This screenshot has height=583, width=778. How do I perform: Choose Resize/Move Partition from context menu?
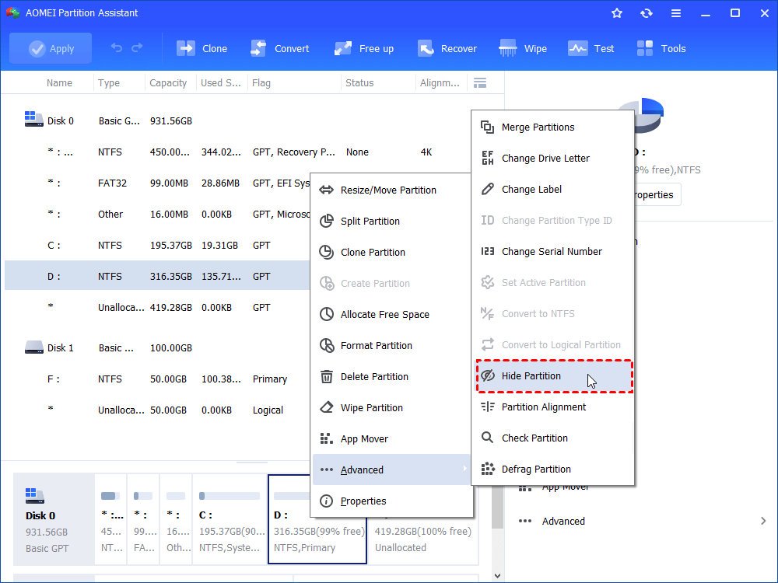click(392, 190)
